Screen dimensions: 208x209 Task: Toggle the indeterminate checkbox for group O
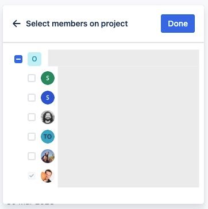(18, 59)
